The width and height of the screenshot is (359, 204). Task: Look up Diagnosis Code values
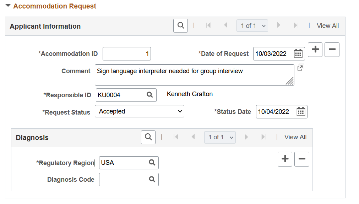[x=152, y=179]
